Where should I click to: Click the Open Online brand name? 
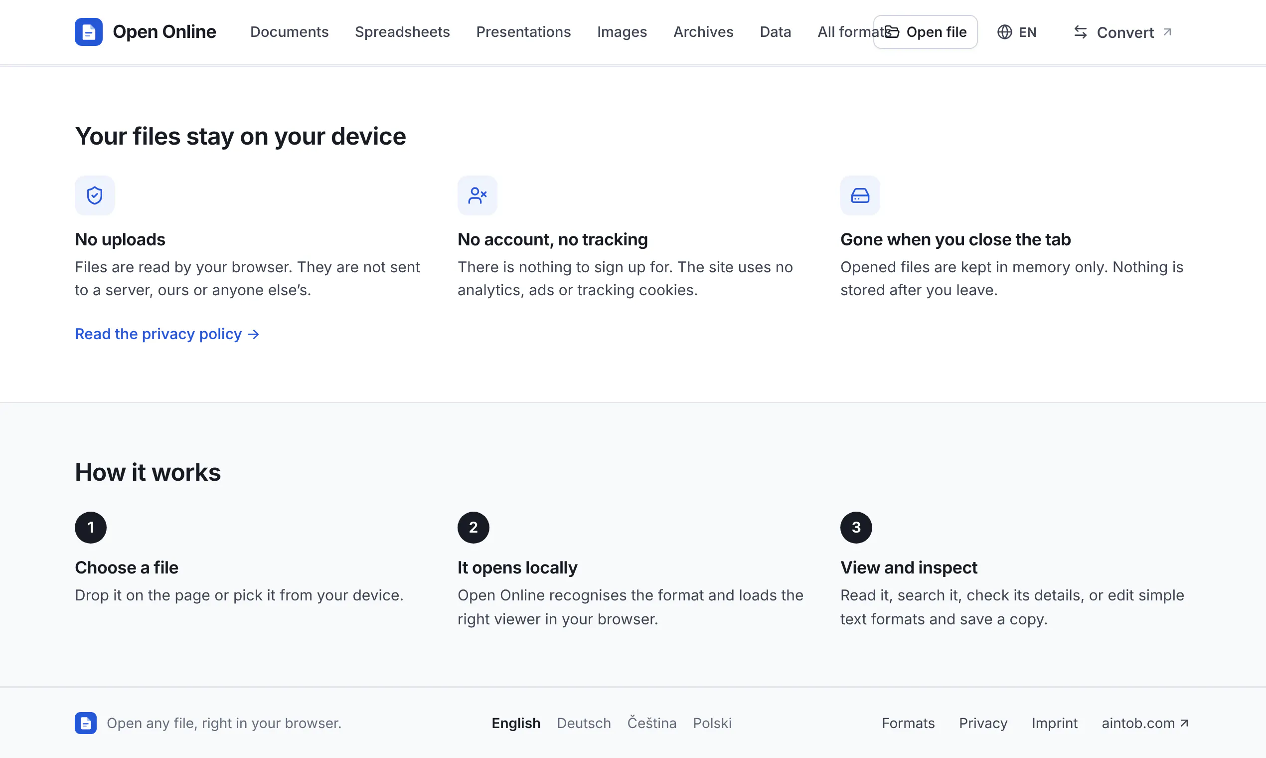click(x=164, y=32)
